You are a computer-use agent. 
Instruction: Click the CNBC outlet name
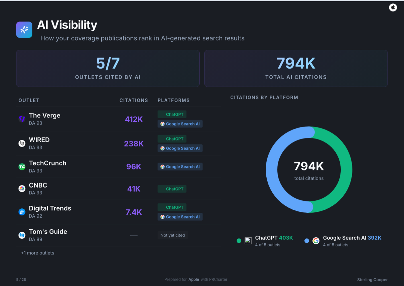pos(38,185)
